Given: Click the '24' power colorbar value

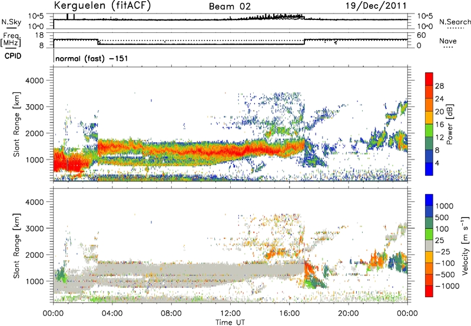Looking at the screenshot, I should (439, 99).
